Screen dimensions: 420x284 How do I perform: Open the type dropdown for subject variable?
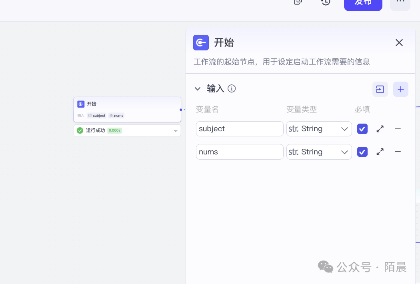(x=319, y=129)
